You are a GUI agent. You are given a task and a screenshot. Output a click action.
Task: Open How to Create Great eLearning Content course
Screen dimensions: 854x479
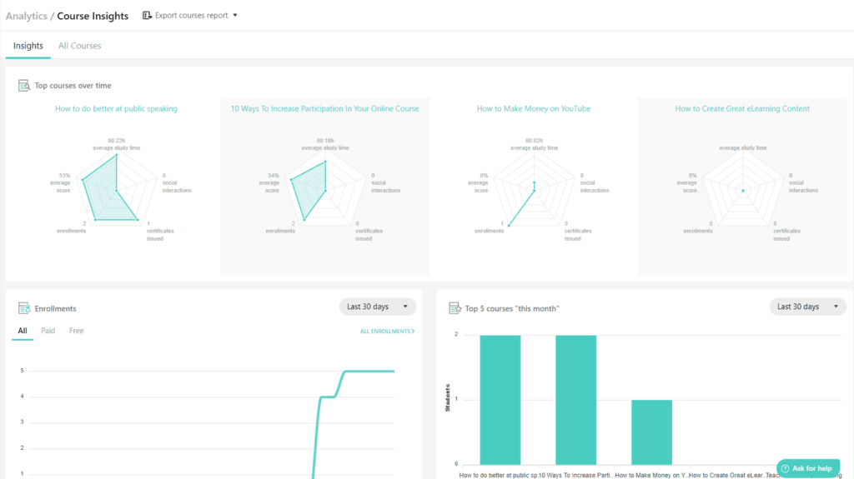[742, 108]
